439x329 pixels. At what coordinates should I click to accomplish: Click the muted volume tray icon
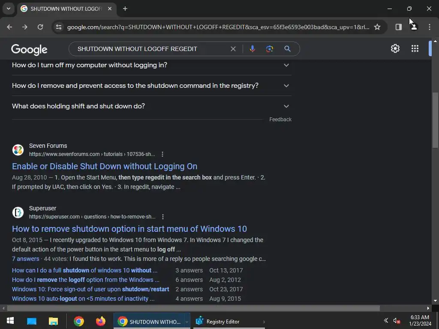397,320
